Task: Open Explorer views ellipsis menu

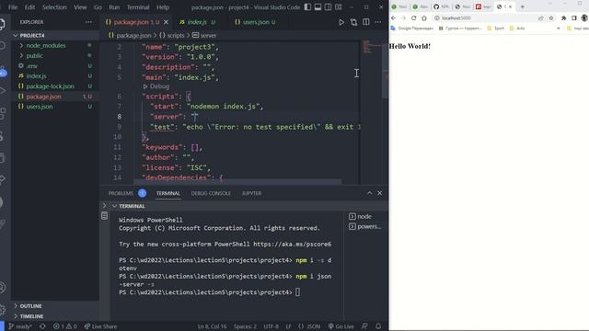Action: (88, 22)
